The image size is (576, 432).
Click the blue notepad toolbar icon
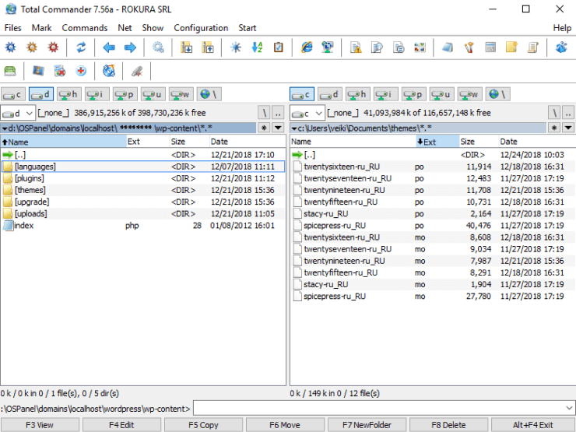(448, 47)
